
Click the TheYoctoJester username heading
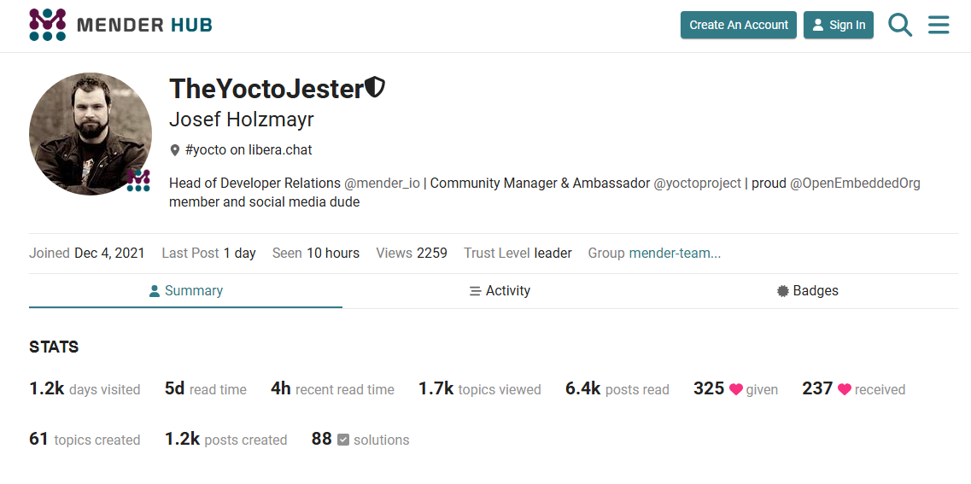266,88
